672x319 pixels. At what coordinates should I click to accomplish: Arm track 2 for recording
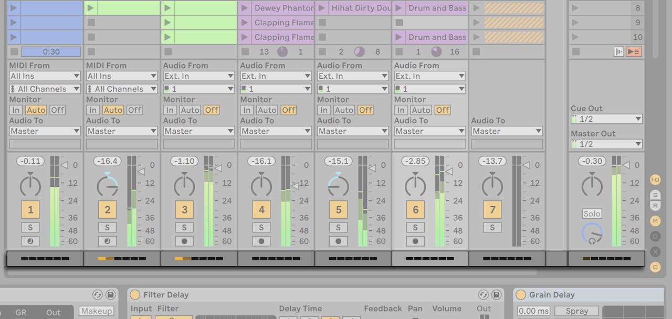(107, 241)
